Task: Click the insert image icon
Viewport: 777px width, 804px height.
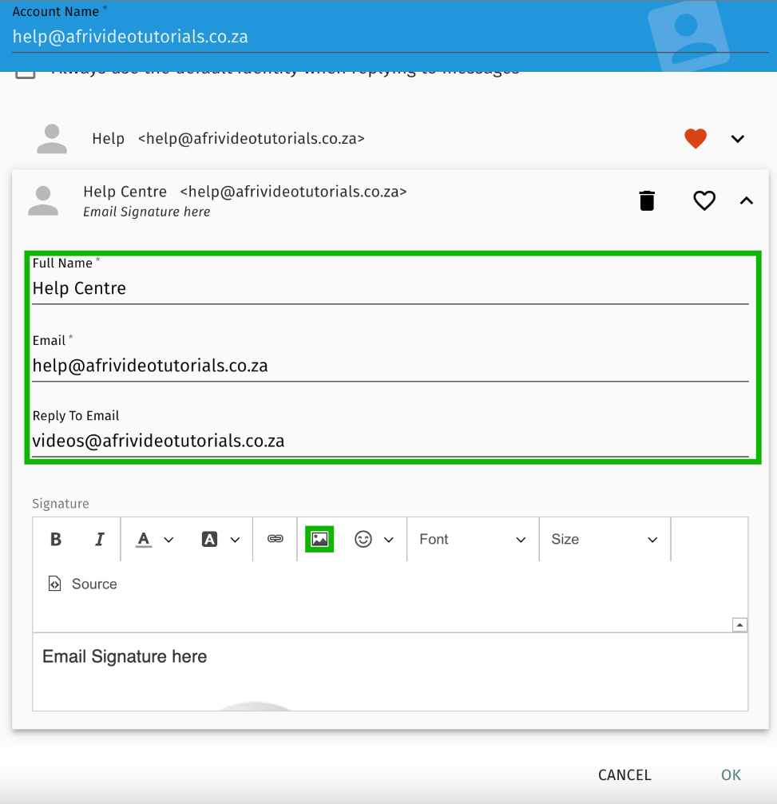Action: (319, 540)
